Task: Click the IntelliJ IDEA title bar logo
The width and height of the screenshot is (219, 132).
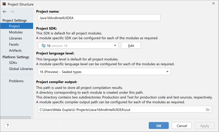Action: [4, 4]
